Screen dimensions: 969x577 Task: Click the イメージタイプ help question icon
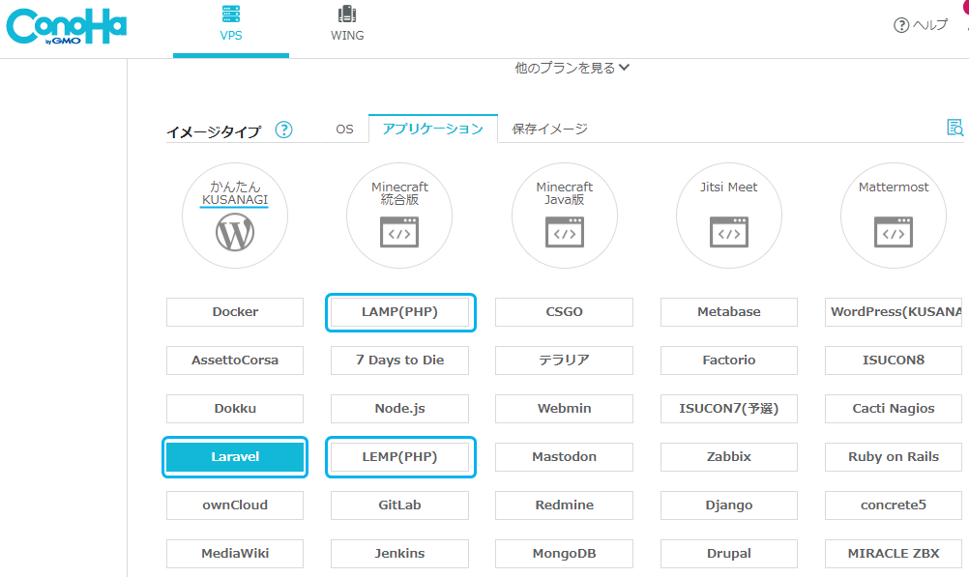[283, 130]
